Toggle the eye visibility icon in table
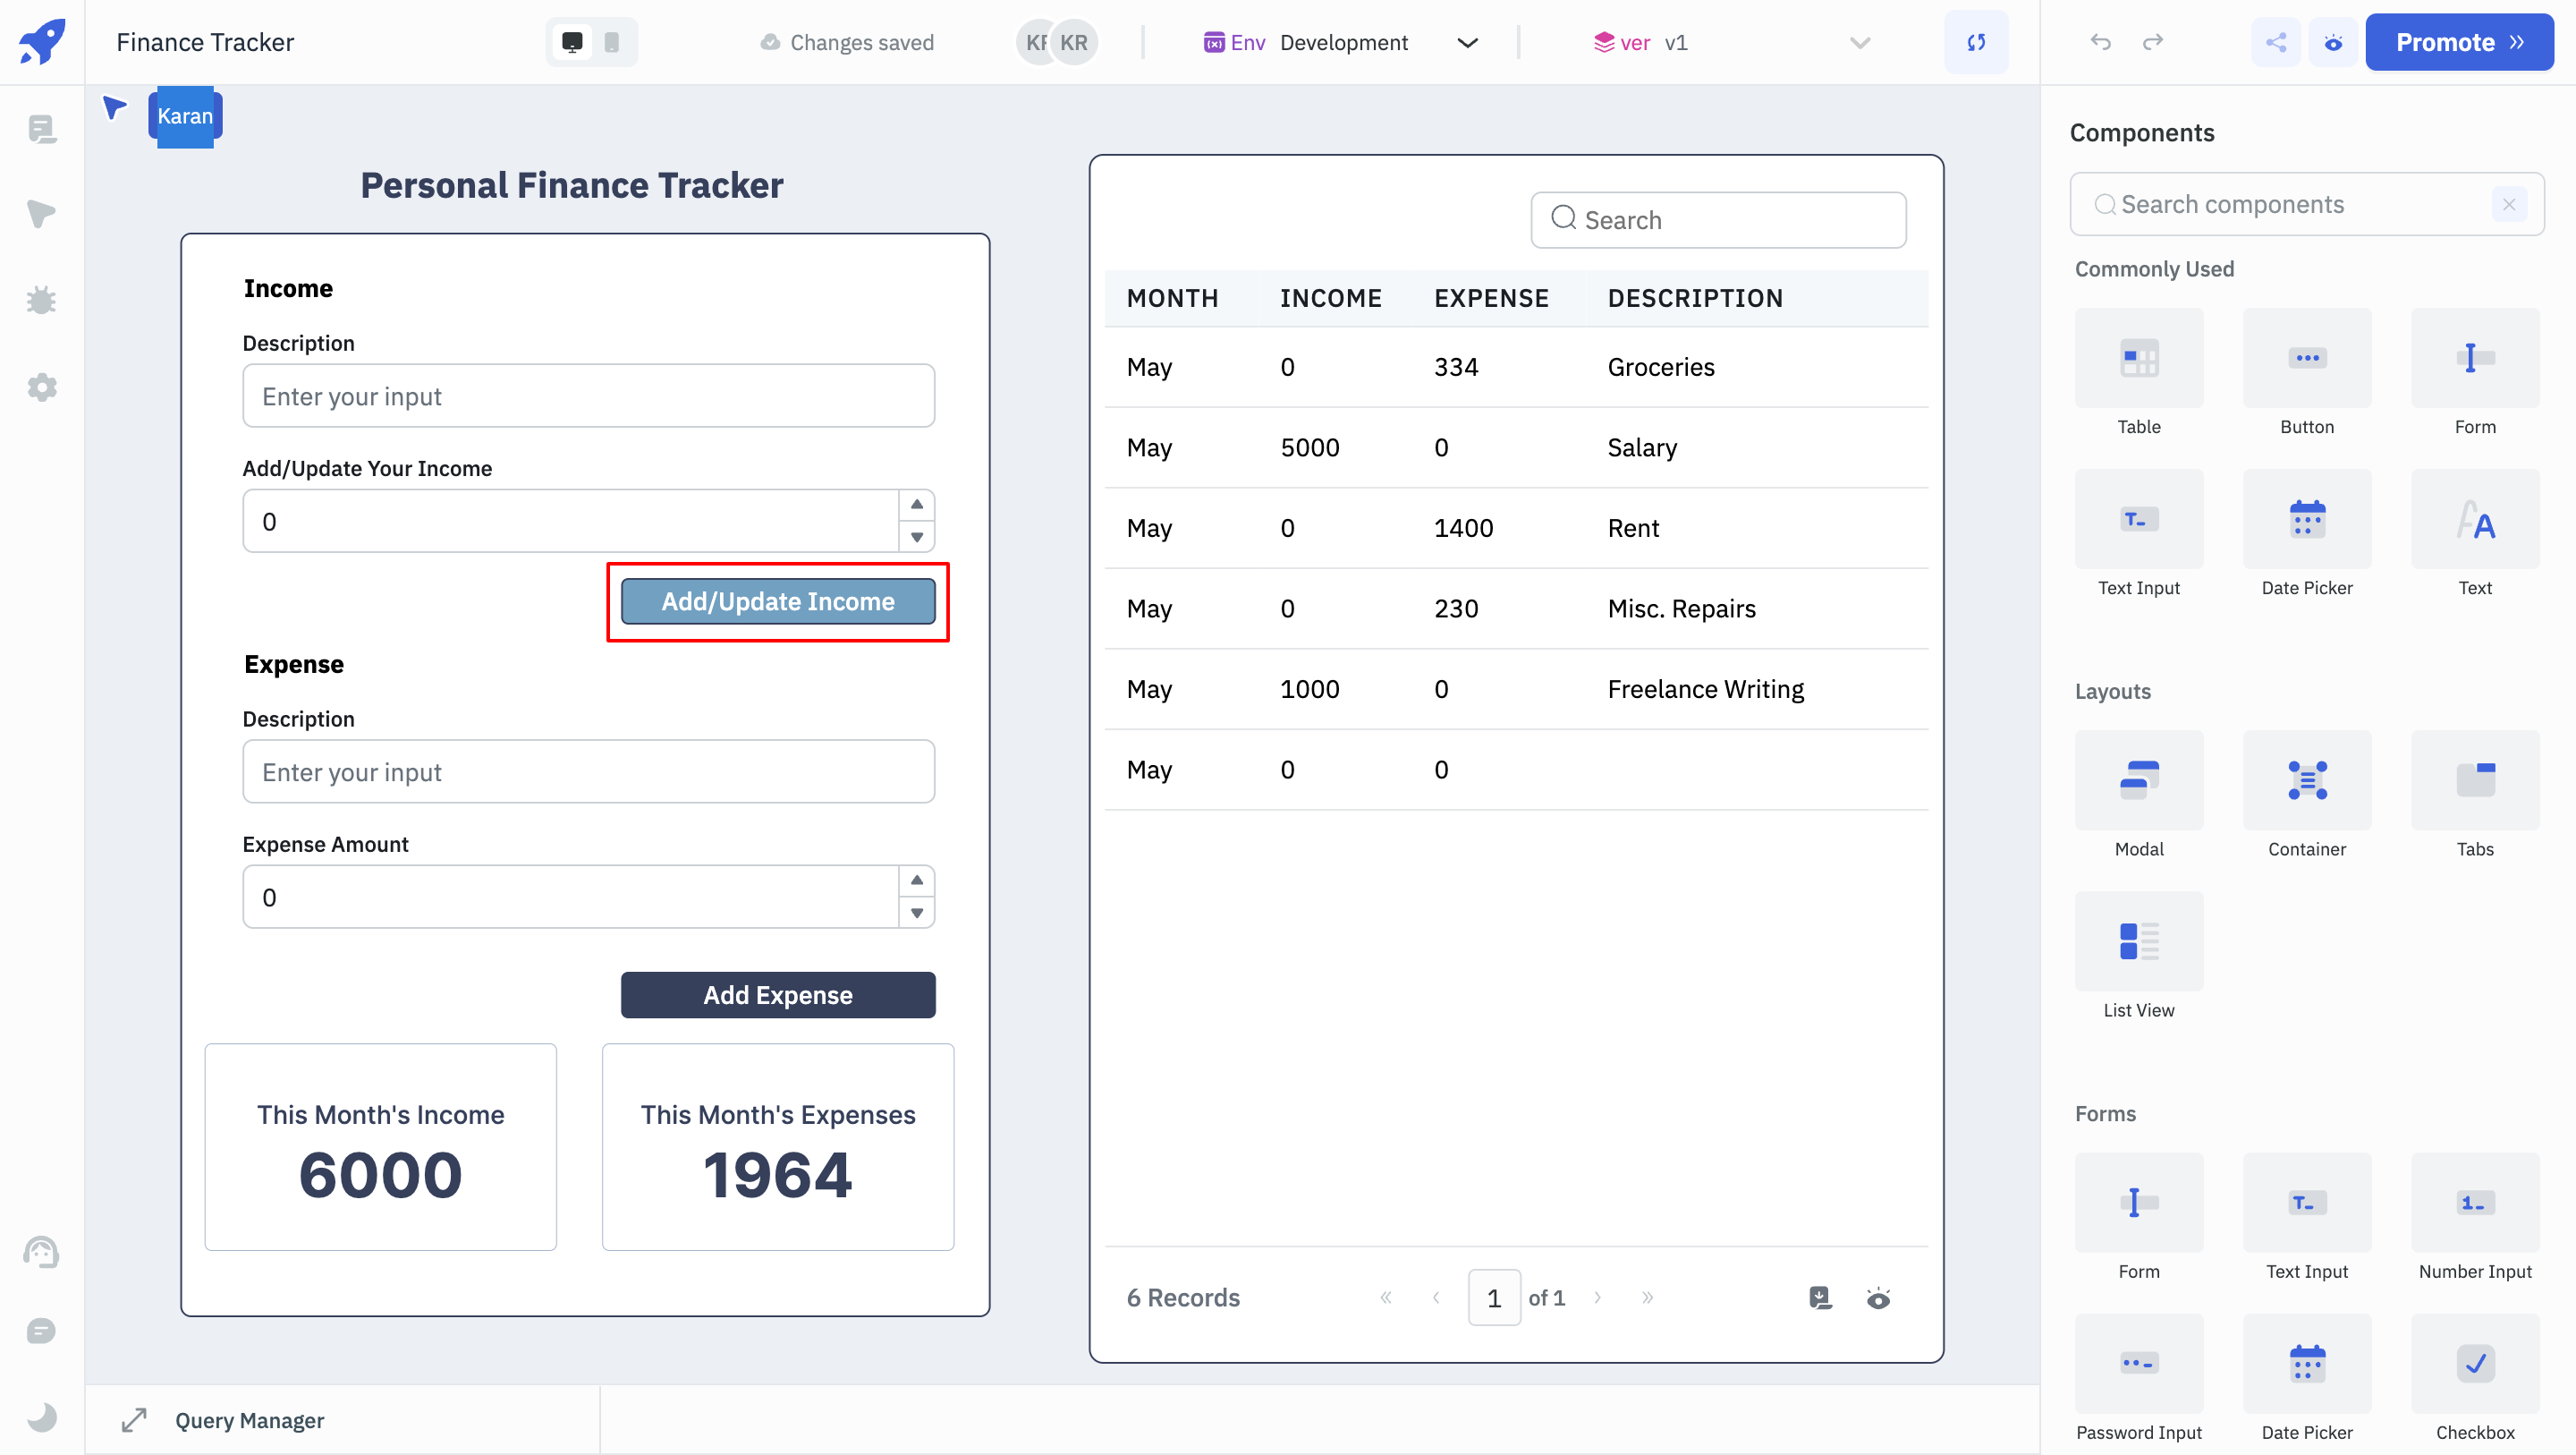The width and height of the screenshot is (2576, 1455). (1879, 1298)
